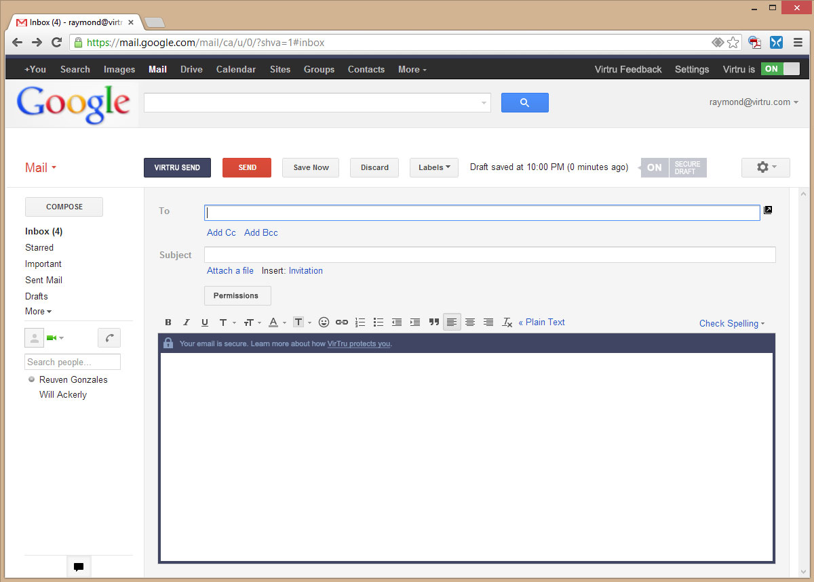Open the text background color picker
Image resolution: width=814 pixels, height=582 pixels.
(302, 323)
